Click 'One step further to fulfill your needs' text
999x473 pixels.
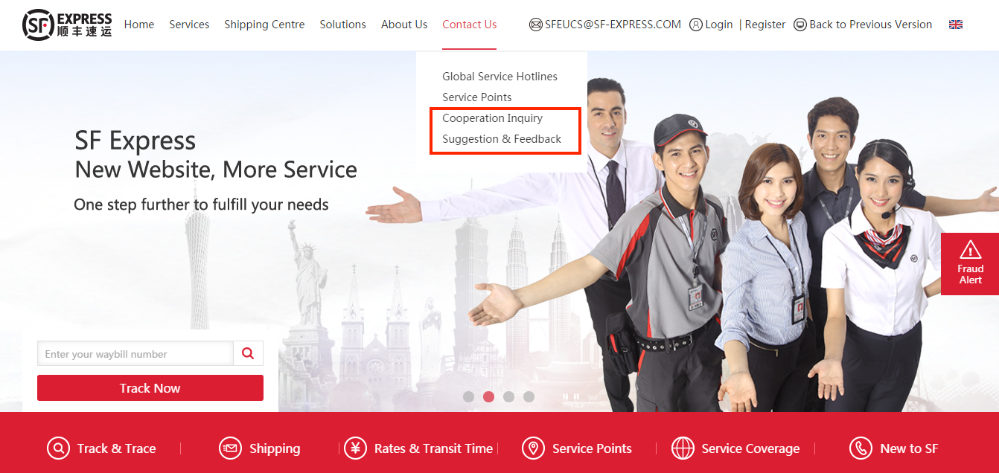[x=201, y=205]
